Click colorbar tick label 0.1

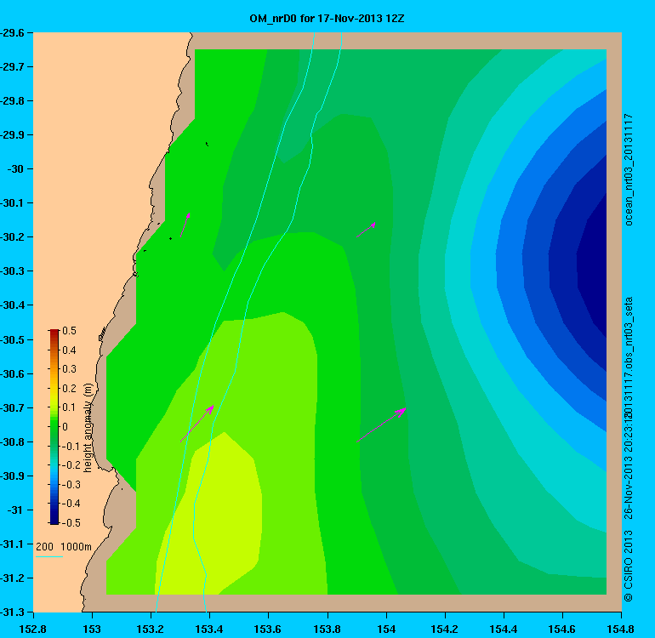(x=70, y=407)
